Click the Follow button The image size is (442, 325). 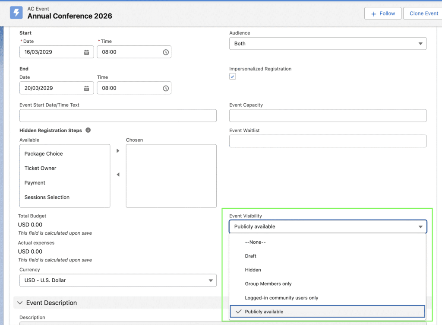point(382,13)
